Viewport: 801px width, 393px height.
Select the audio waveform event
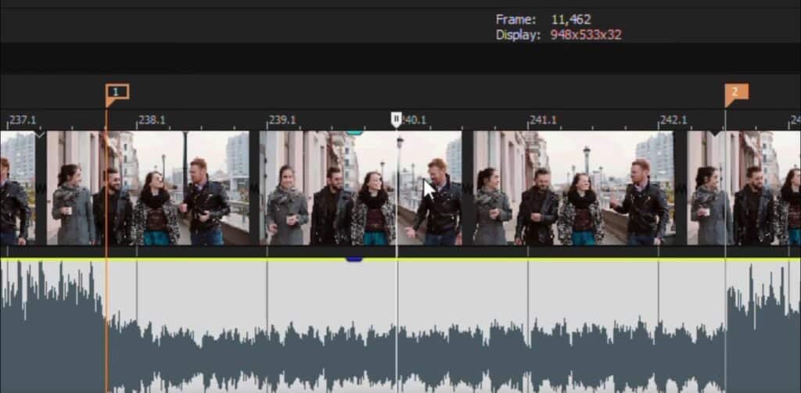pos(400,327)
